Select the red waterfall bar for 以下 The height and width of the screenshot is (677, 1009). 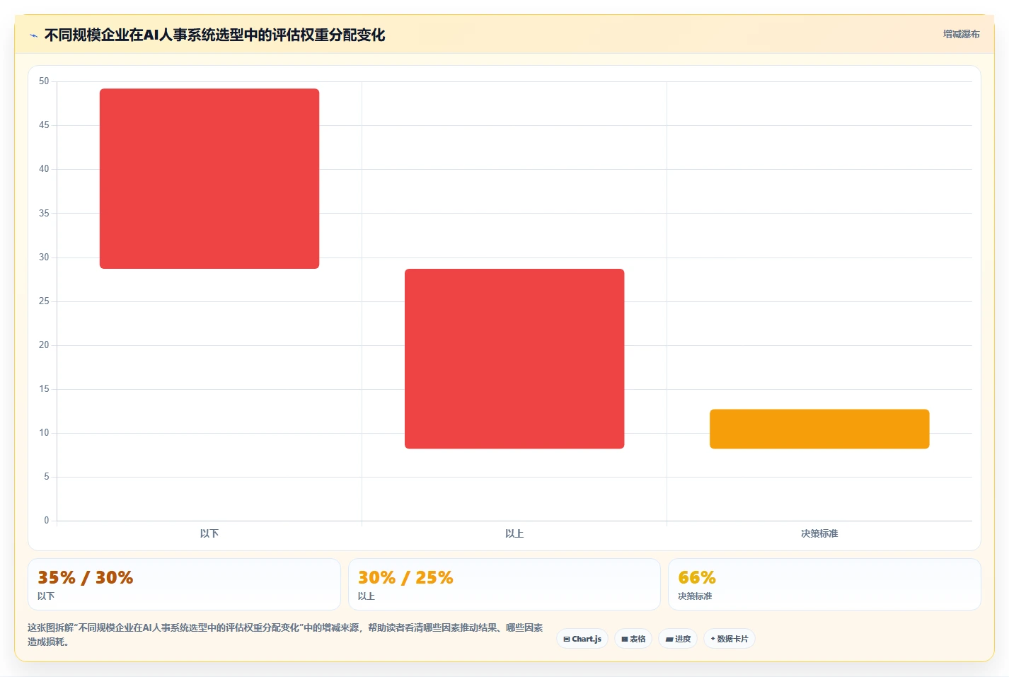pyautogui.click(x=209, y=178)
